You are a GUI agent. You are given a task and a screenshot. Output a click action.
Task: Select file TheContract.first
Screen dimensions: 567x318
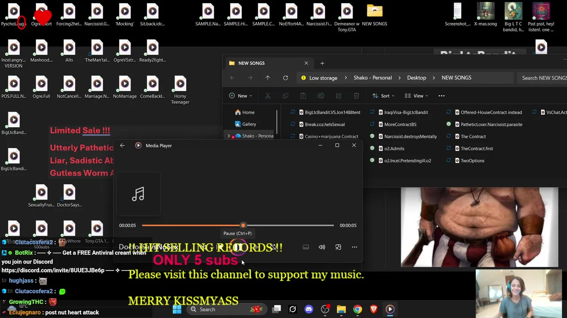477,148
